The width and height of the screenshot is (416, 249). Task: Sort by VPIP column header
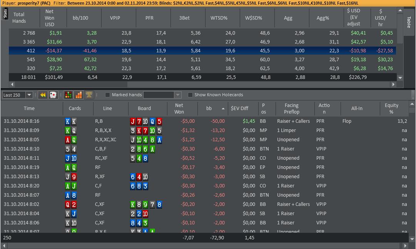coord(115,18)
